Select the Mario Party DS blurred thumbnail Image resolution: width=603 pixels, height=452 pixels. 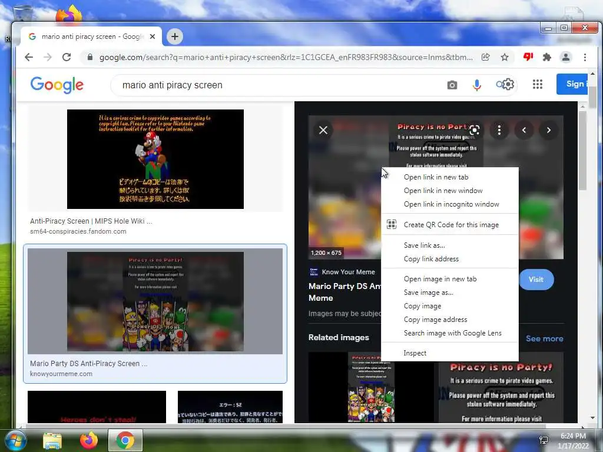click(155, 301)
